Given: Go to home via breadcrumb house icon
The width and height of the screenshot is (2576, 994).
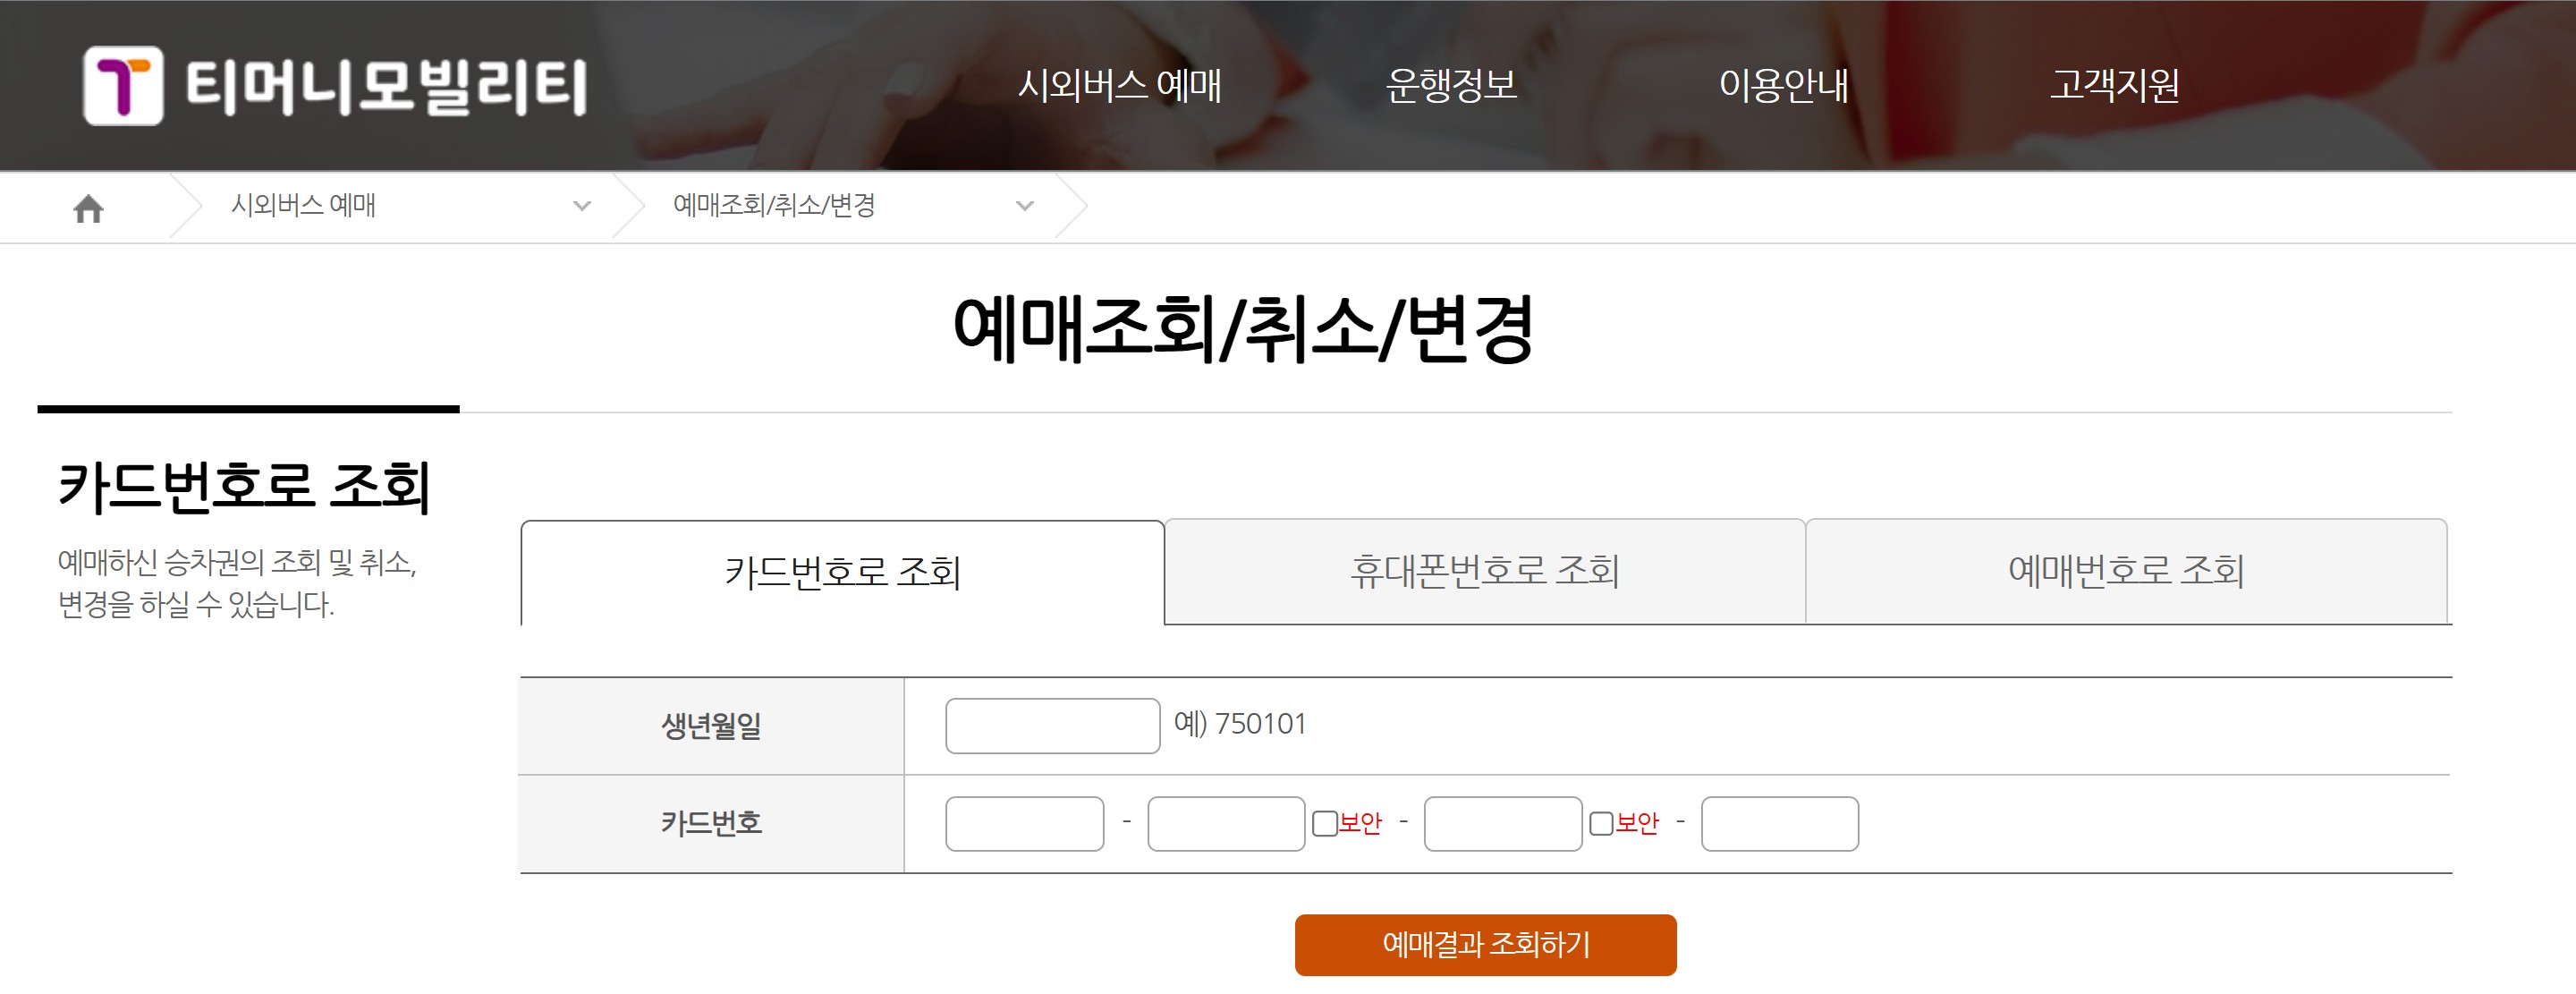Looking at the screenshot, I should tap(88, 208).
